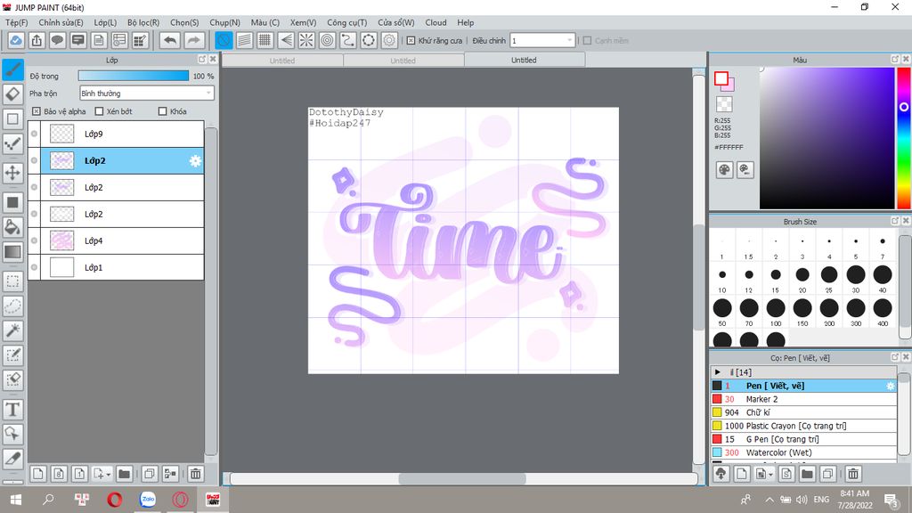The image size is (912, 513).
Task: Open color palette icon in color panel
Action: coord(724,170)
